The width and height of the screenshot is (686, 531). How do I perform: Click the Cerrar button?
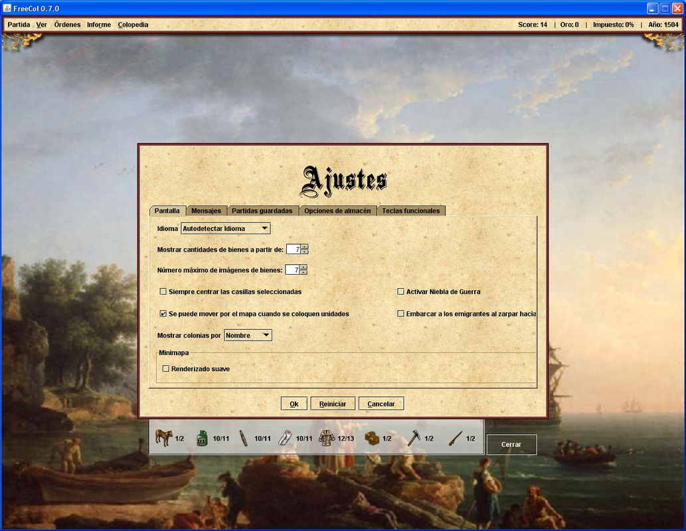click(x=511, y=445)
